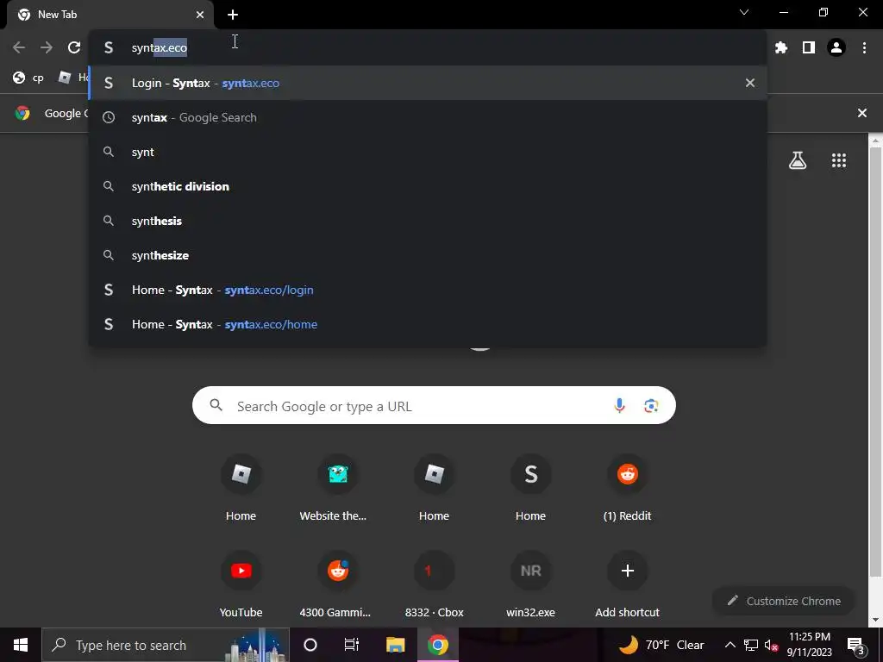Open the clock showing 11:25 PM

pos(809,645)
